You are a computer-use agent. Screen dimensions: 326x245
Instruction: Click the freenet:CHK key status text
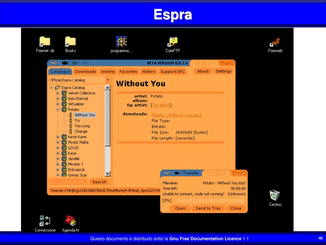[x=105, y=190]
